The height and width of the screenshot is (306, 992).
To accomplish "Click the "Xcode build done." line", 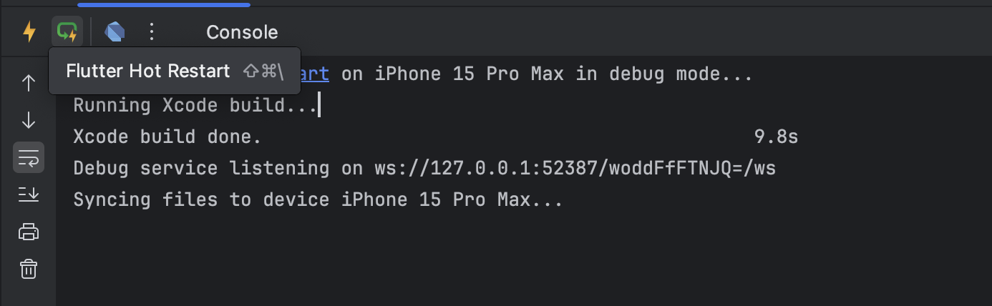I will click(167, 137).
